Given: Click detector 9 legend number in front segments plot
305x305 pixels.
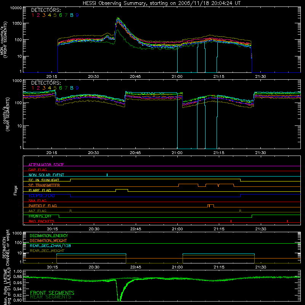Looking at the screenshot, I should tap(77, 15).
